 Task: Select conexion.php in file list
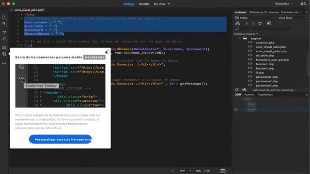(x=265, y=43)
